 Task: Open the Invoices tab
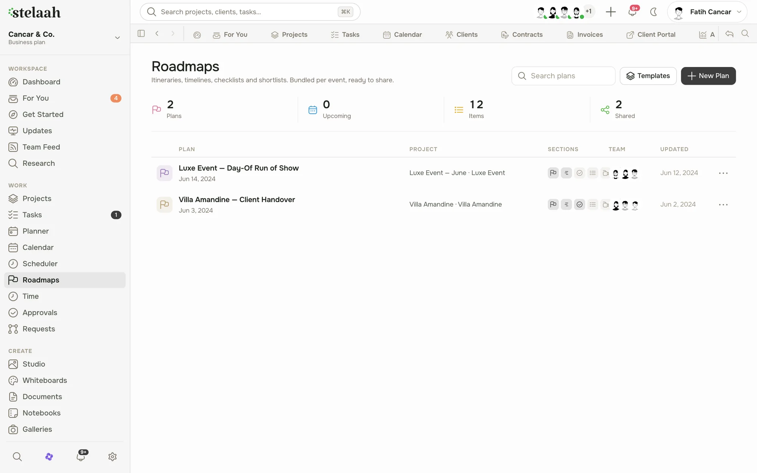coord(585,34)
